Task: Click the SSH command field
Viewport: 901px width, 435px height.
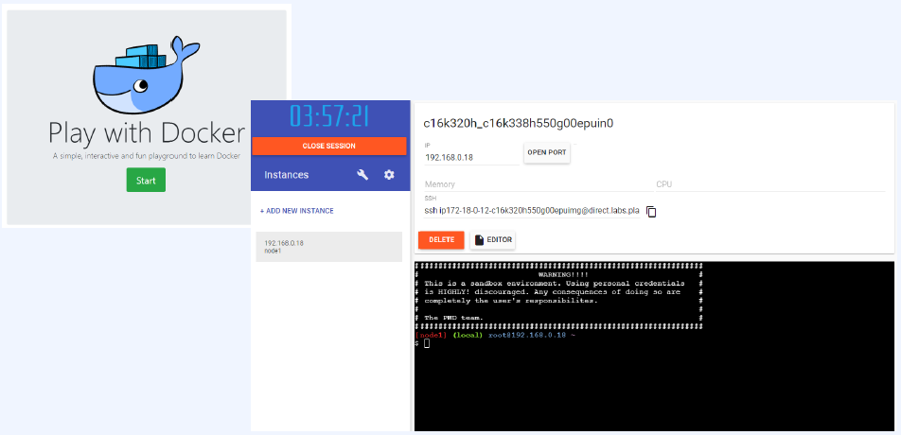Action: tap(532, 211)
